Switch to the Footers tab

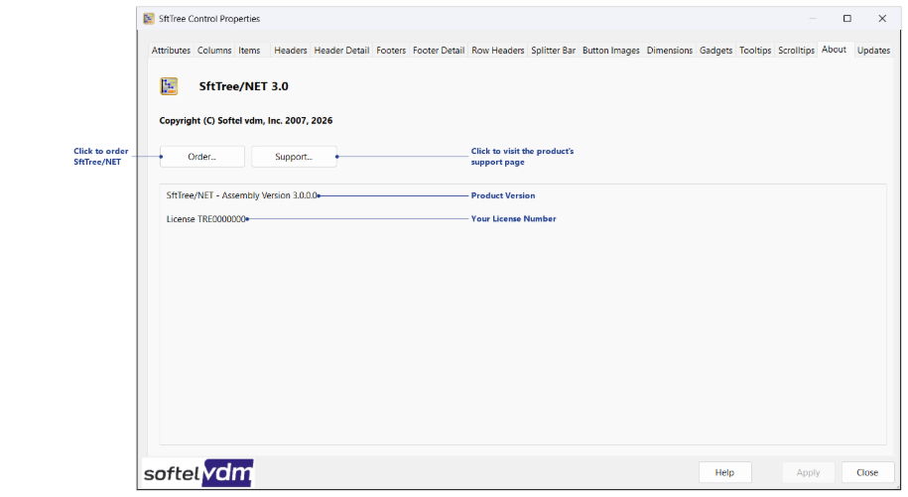point(391,51)
